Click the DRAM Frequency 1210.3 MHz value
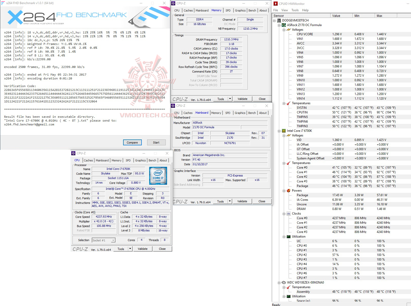Screen dimensions: 411x306 231,39
